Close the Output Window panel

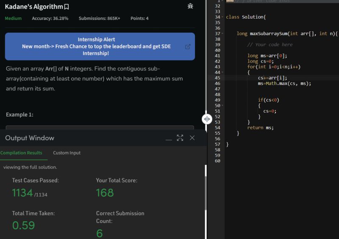[x=192, y=138]
